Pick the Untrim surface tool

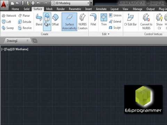click(115, 15)
